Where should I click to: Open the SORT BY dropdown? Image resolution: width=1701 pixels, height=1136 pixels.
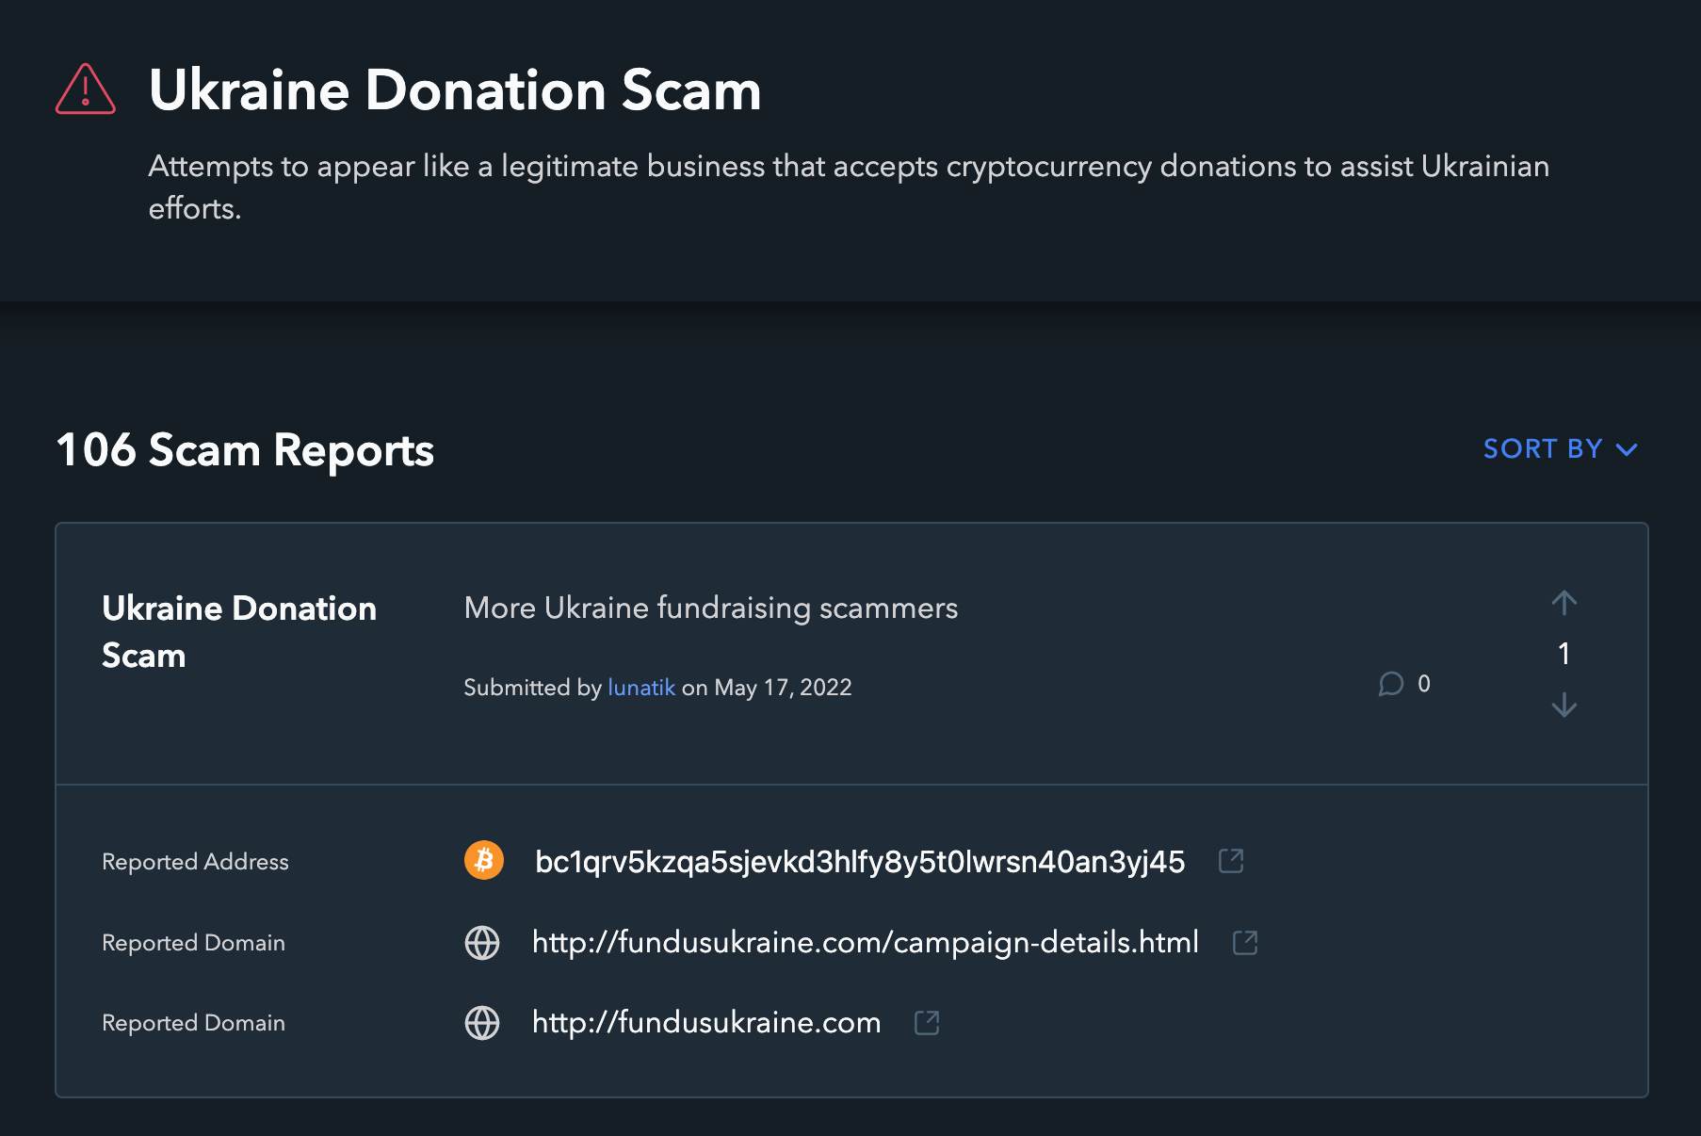point(1561,449)
